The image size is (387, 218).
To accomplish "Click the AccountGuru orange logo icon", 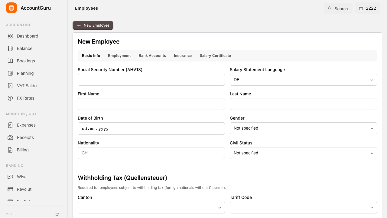I will point(11,8).
